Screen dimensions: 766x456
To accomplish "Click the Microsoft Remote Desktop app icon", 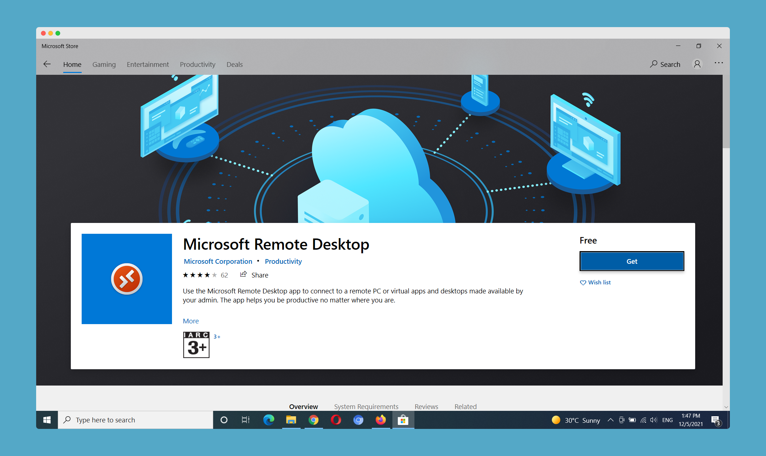I will tap(127, 279).
